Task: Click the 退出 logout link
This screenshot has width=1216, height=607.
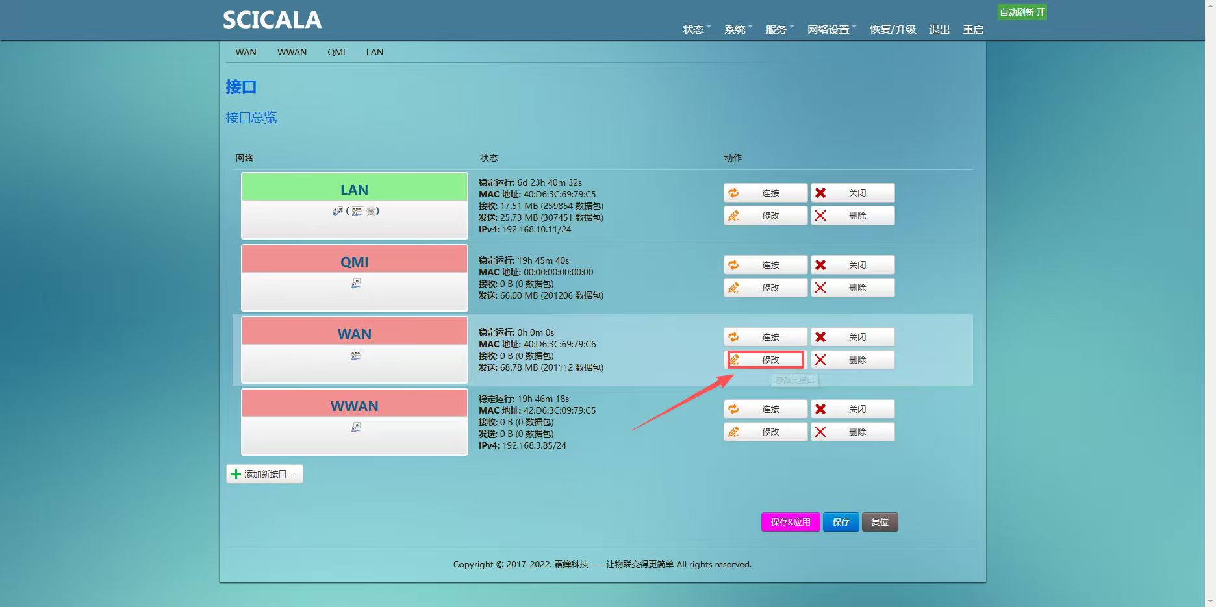Action: coord(939,30)
